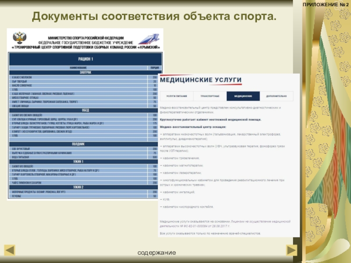Click the 'ПОЛДНИК' section header
The image size is (351, 263).
[x=84, y=144]
